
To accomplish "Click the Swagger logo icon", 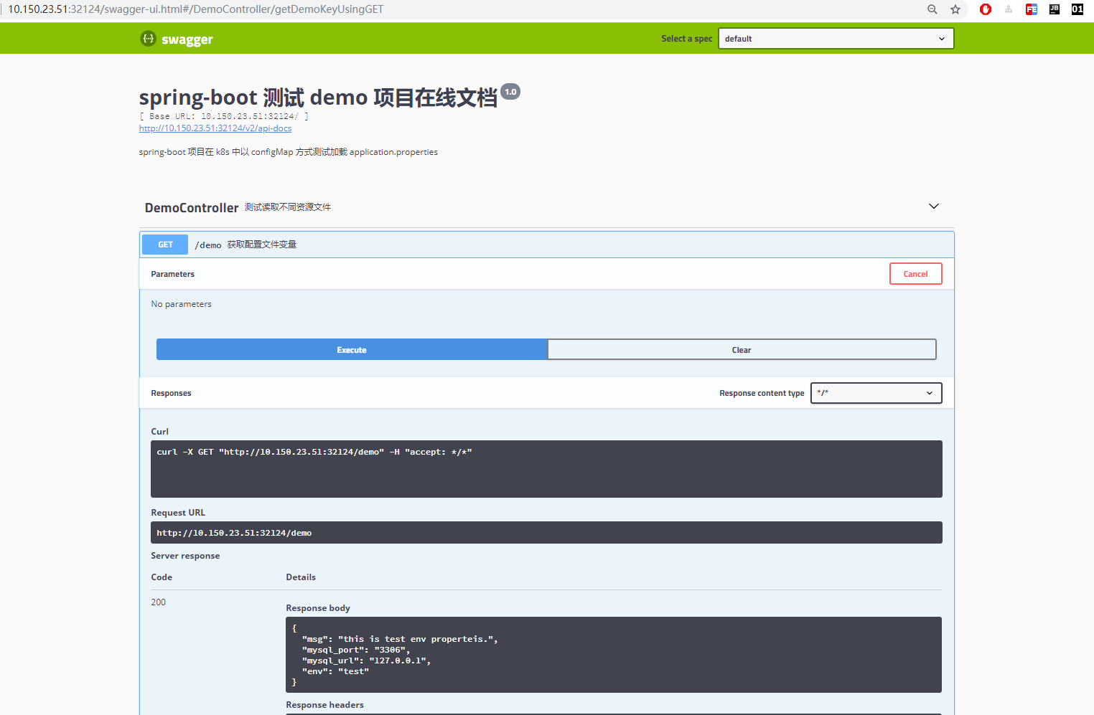I will click(x=148, y=38).
